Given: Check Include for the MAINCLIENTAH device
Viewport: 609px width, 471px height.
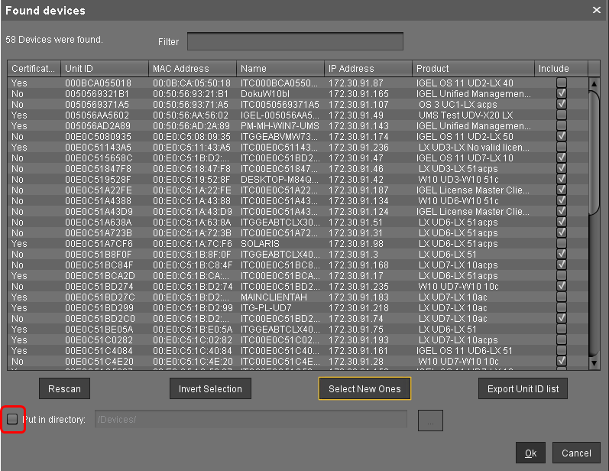Looking at the screenshot, I should tap(562, 297).
